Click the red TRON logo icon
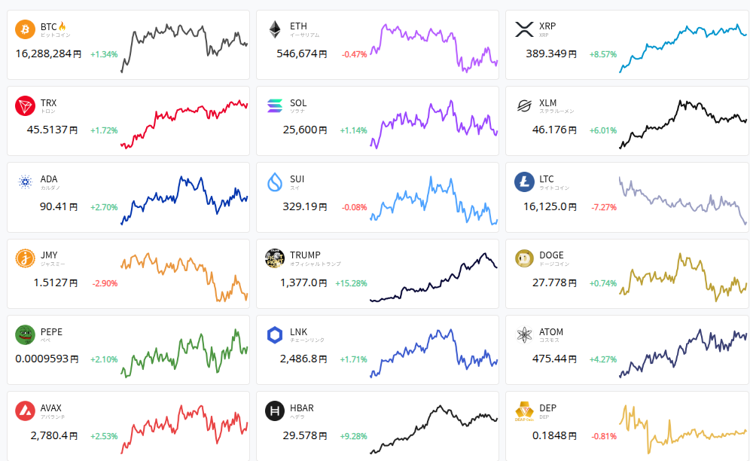The height and width of the screenshot is (461, 750). coord(26,106)
